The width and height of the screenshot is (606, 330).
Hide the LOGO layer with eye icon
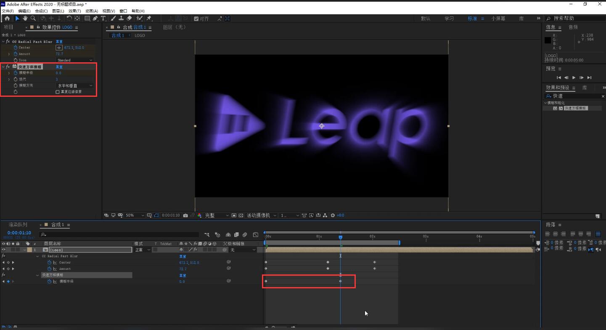(x=3, y=250)
